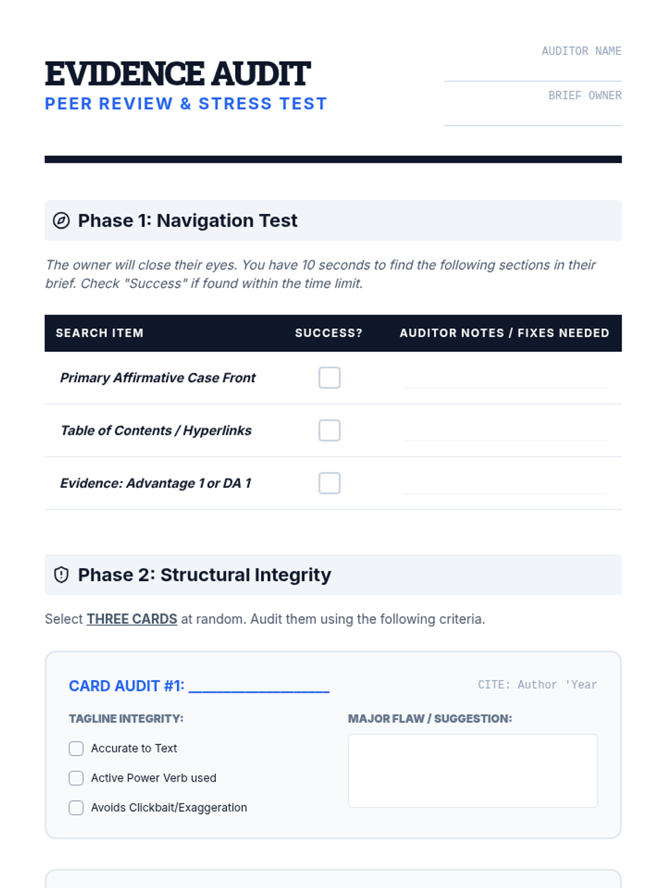Click the Major Flaw / Suggestion text box
Image resolution: width=666 pixels, height=888 pixels.
point(472,770)
